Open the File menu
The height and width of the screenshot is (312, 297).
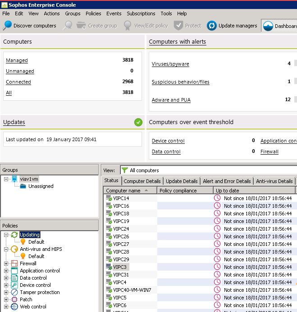[x=6, y=13]
